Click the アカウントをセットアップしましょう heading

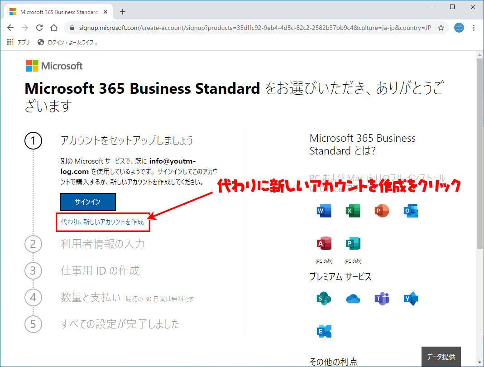pyautogui.click(x=127, y=140)
